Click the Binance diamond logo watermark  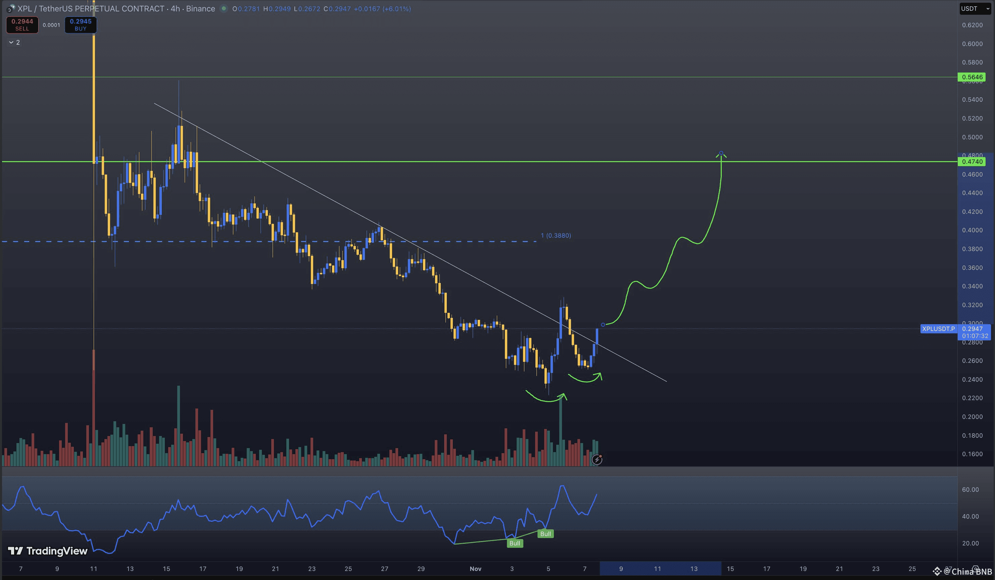(x=937, y=571)
